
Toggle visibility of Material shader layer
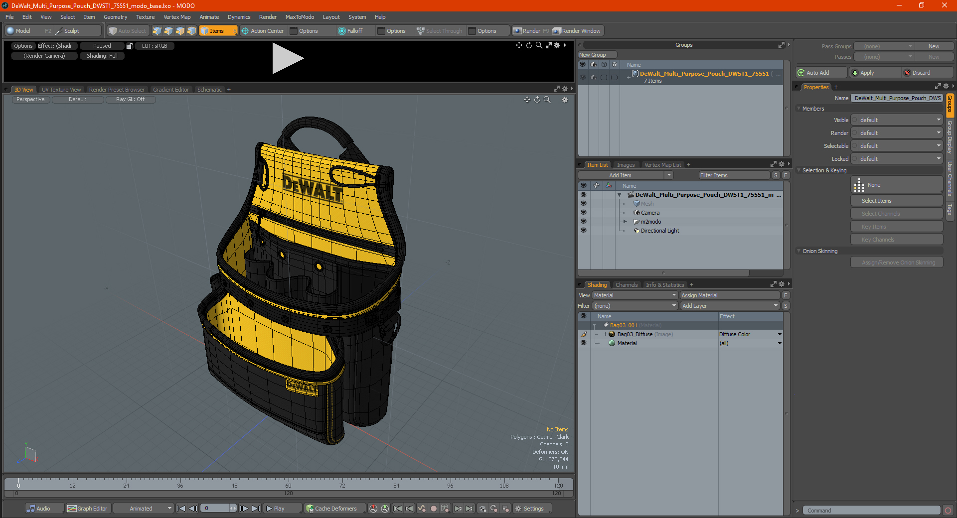pyautogui.click(x=583, y=343)
